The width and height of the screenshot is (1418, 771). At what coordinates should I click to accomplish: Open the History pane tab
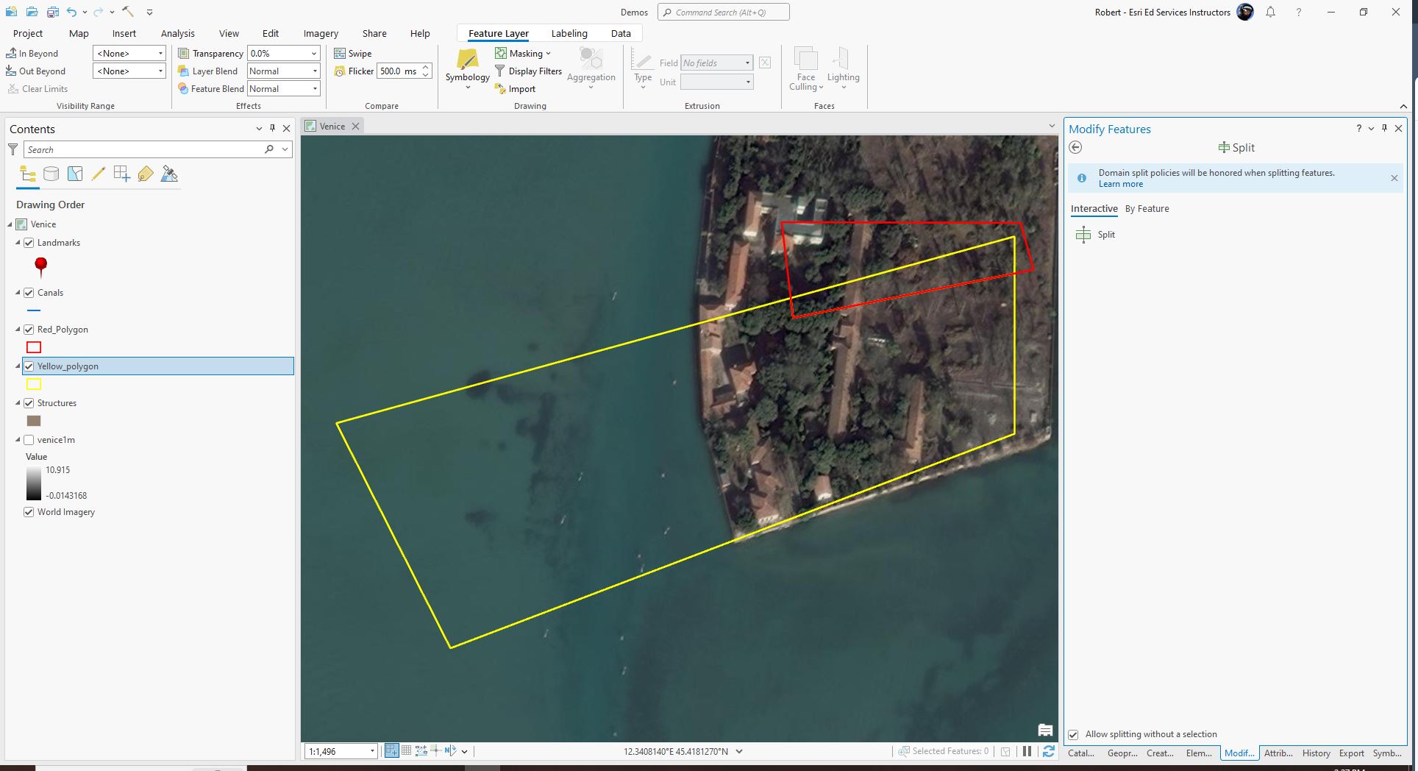(x=1316, y=753)
